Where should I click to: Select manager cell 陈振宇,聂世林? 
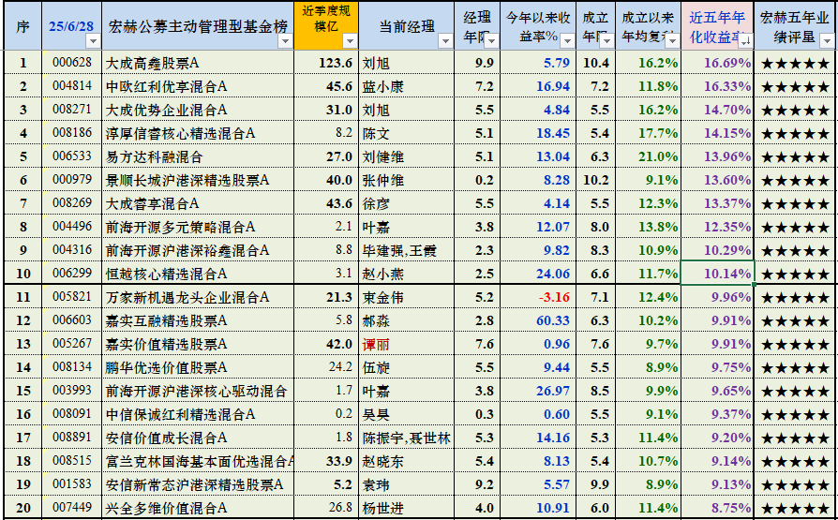tap(406, 438)
